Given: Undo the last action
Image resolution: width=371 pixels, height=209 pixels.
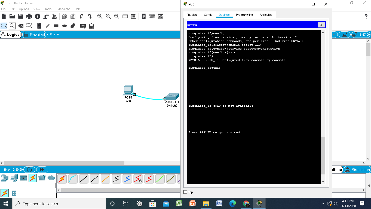Looking at the screenshot, I should coord(81,16).
